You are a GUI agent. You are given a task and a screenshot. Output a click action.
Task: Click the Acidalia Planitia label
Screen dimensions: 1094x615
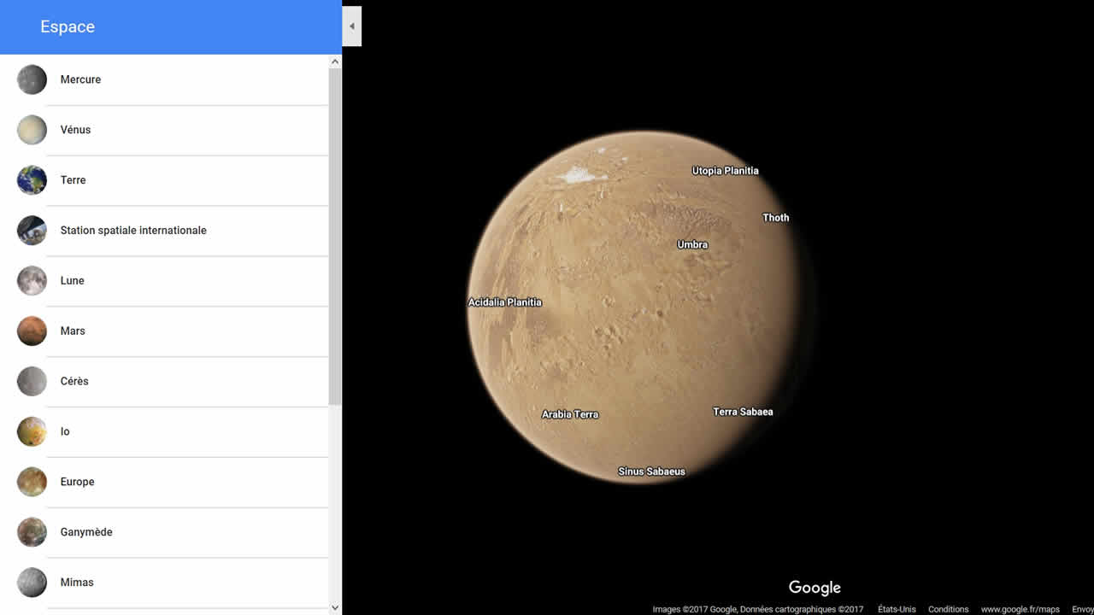[x=504, y=302]
